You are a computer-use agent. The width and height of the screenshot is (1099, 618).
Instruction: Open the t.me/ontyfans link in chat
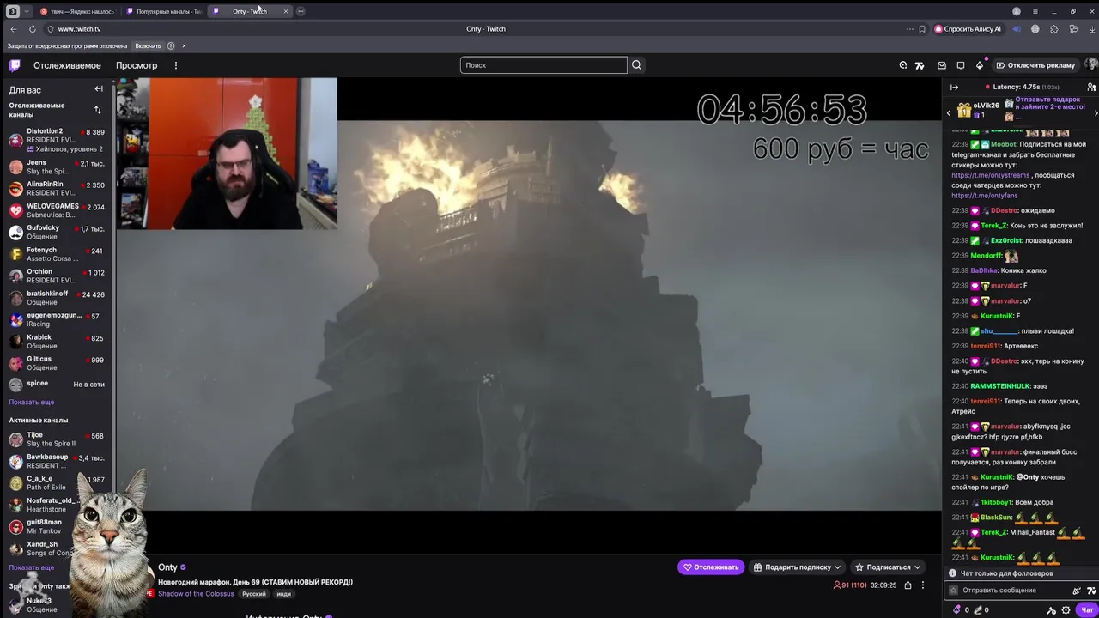(x=984, y=196)
